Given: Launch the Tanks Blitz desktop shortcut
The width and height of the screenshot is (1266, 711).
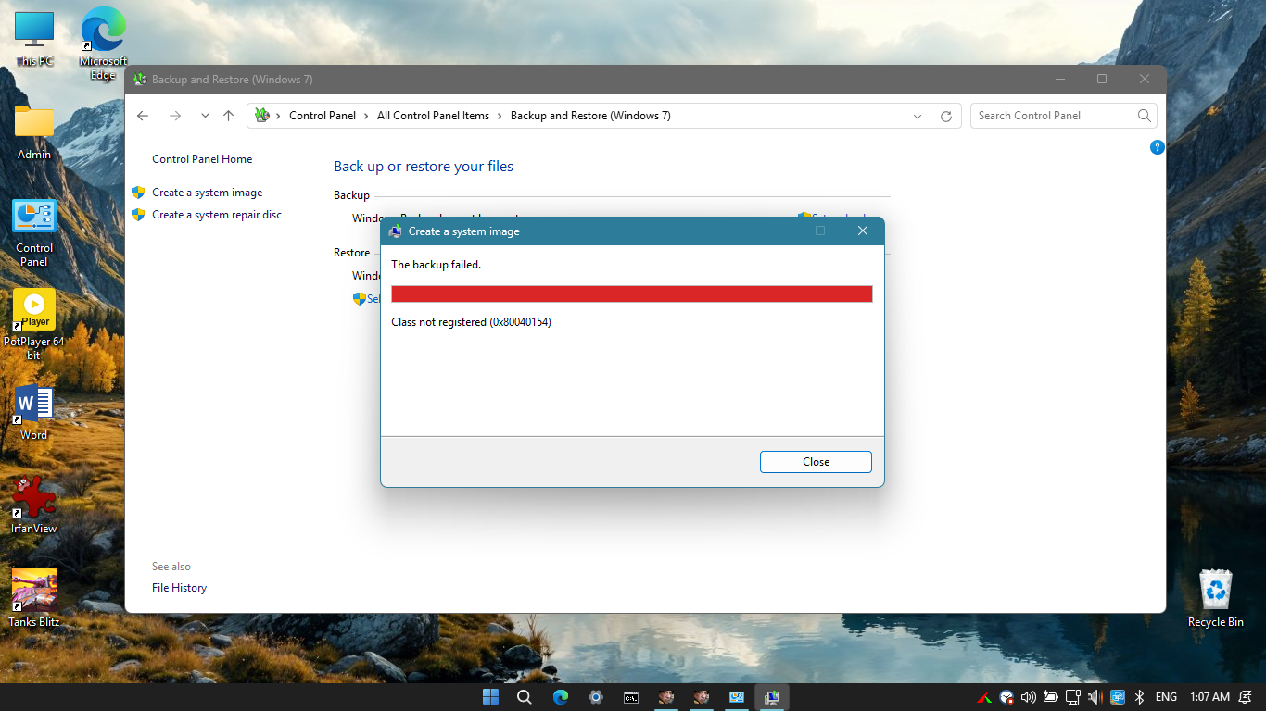Looking at the screenshot, I should pos(34,598).
